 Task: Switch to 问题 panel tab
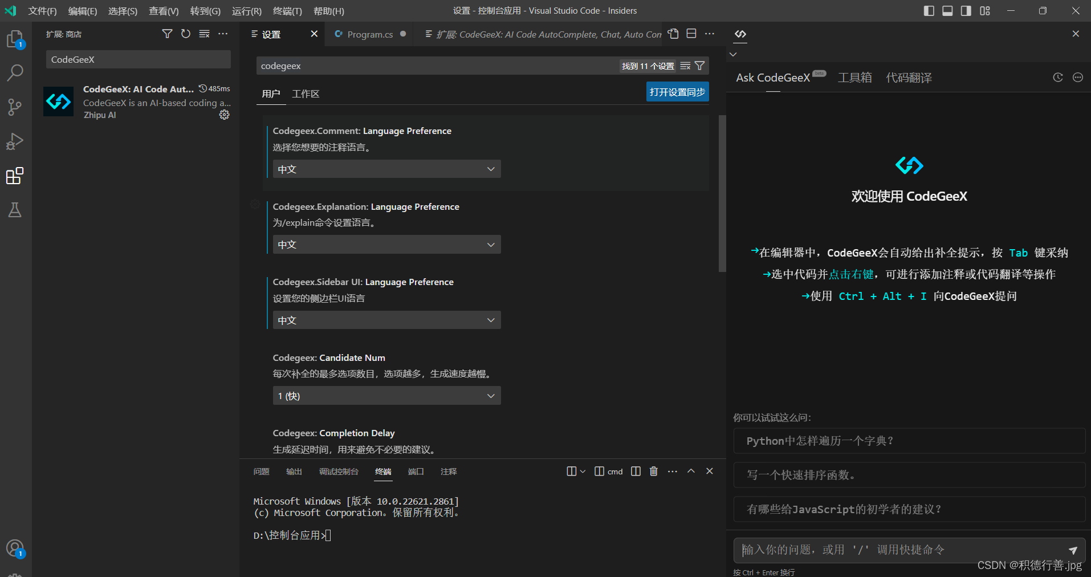(x=261, y=471)
